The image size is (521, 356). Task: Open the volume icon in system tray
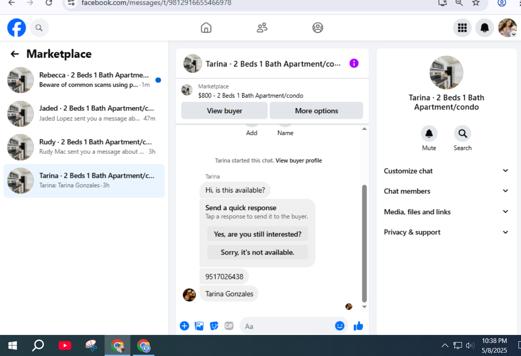(470, 346)
